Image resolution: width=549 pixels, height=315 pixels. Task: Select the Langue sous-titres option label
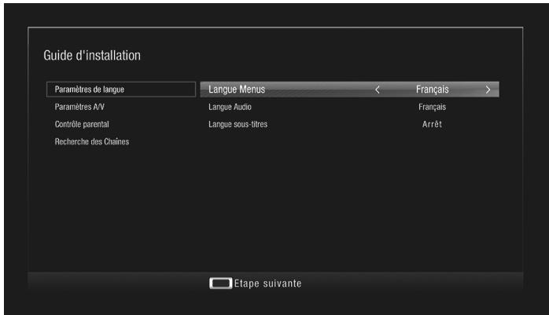pyautogui.click(x=238, y=124)
